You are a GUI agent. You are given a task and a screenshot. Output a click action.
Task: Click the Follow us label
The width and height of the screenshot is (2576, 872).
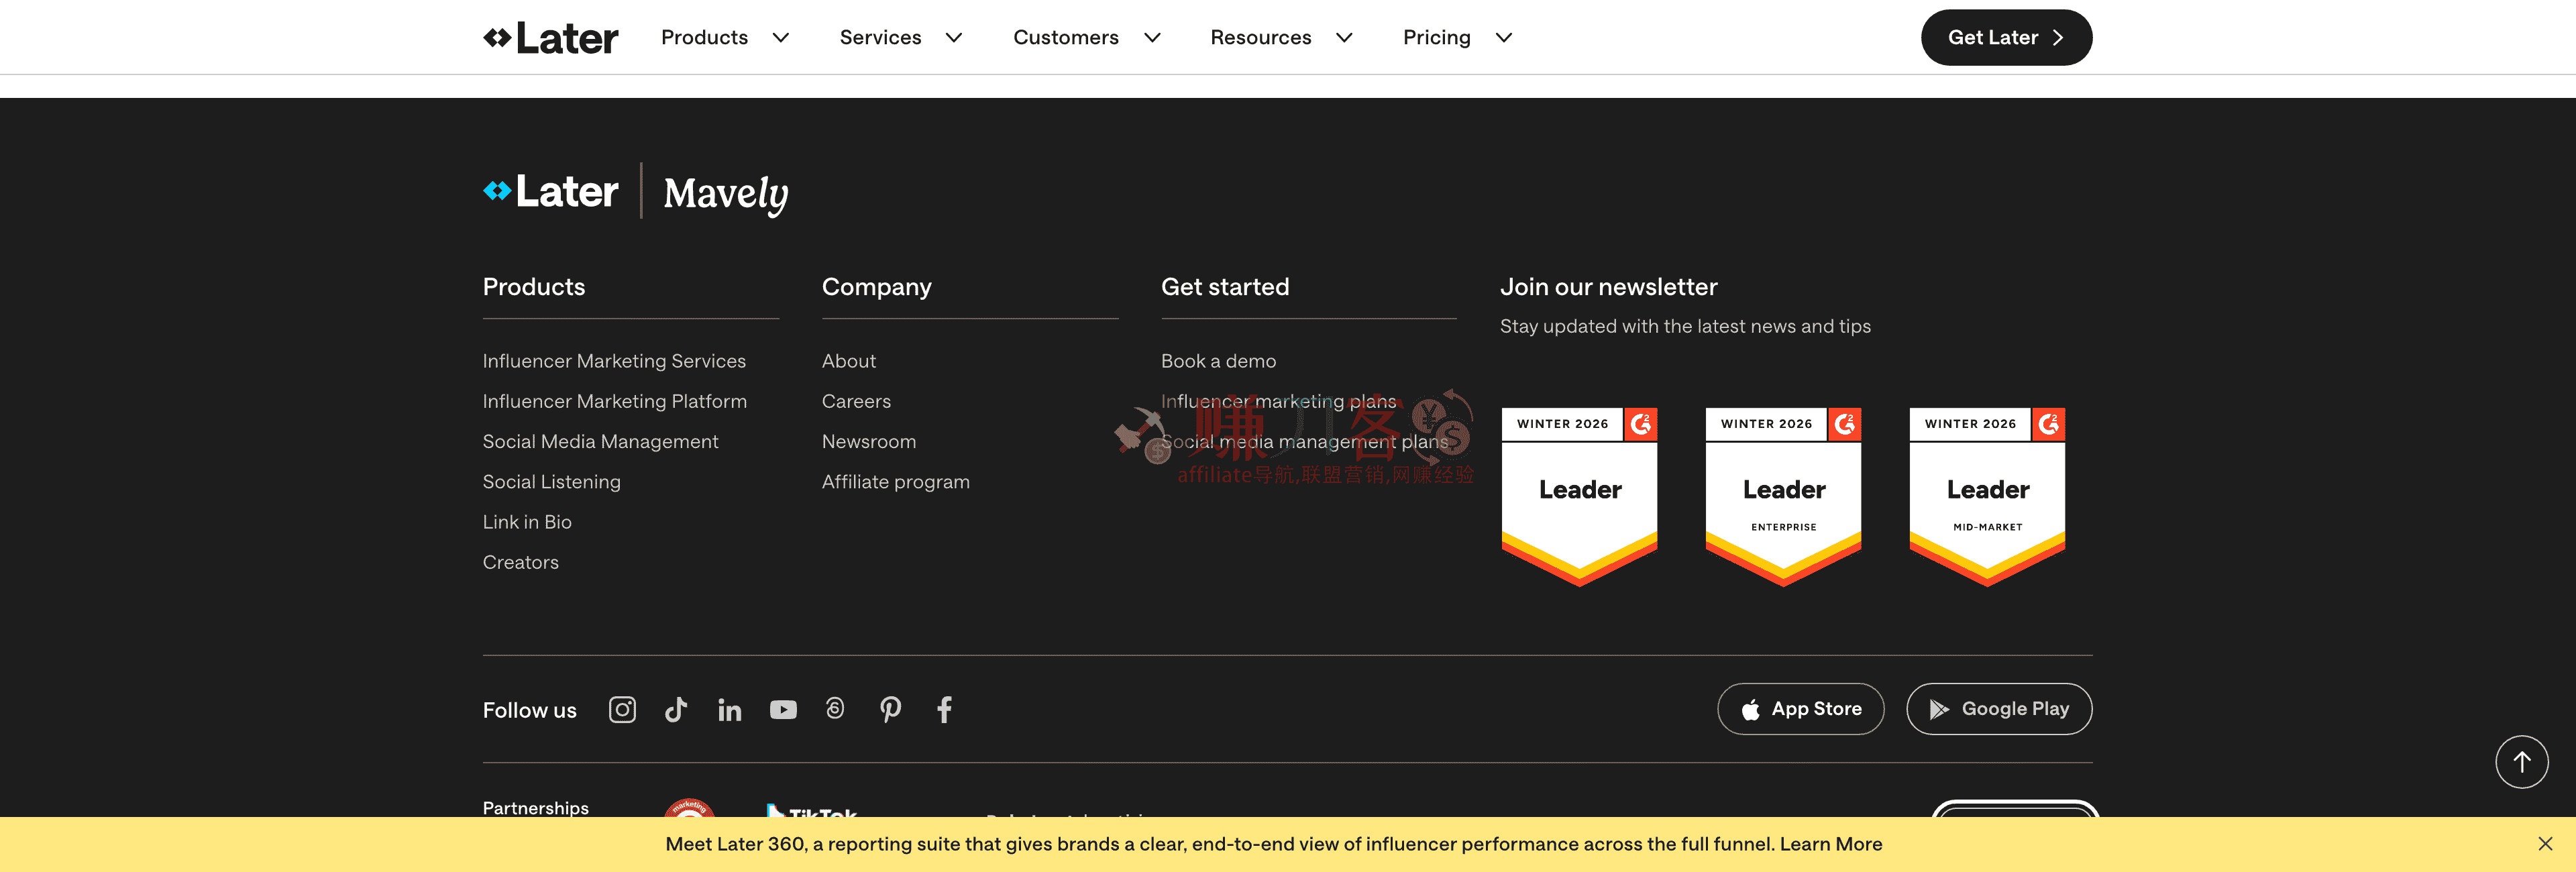click(529, 710)
